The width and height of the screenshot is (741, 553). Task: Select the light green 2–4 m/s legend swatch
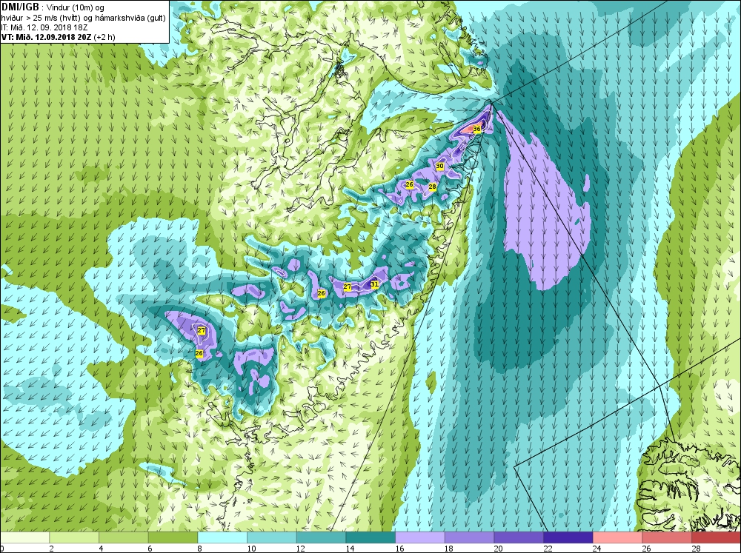pos(74,537)
